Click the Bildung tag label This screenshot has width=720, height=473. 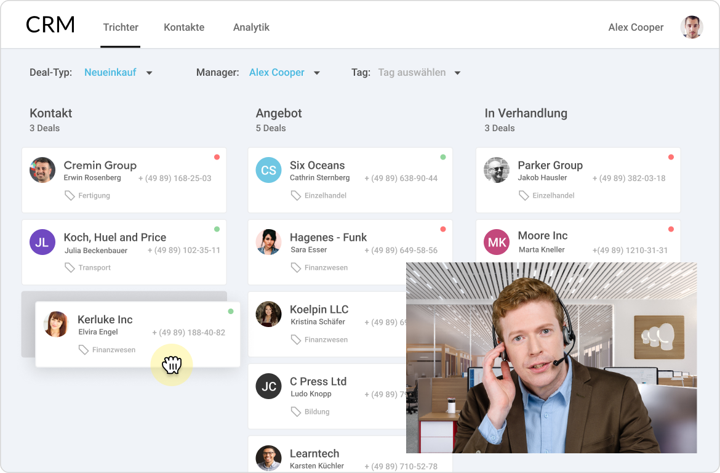tap(317, 411)
